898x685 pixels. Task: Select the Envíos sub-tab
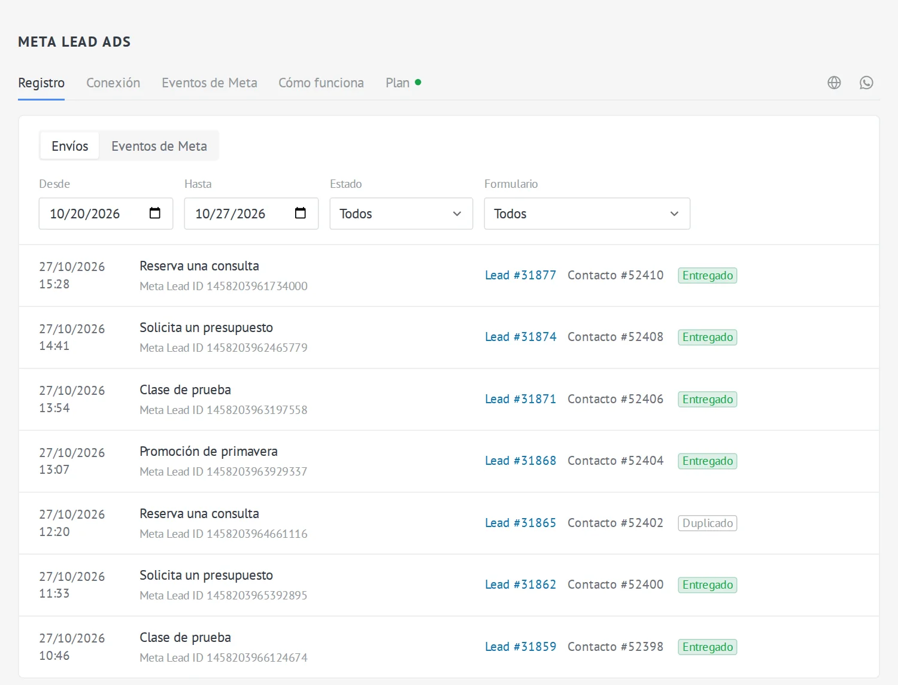coord(70,146)
